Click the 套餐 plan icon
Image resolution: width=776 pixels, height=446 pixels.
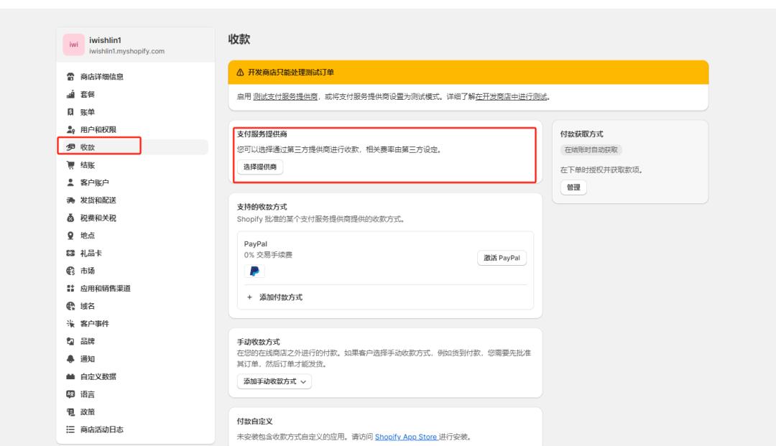coord(70,94)
